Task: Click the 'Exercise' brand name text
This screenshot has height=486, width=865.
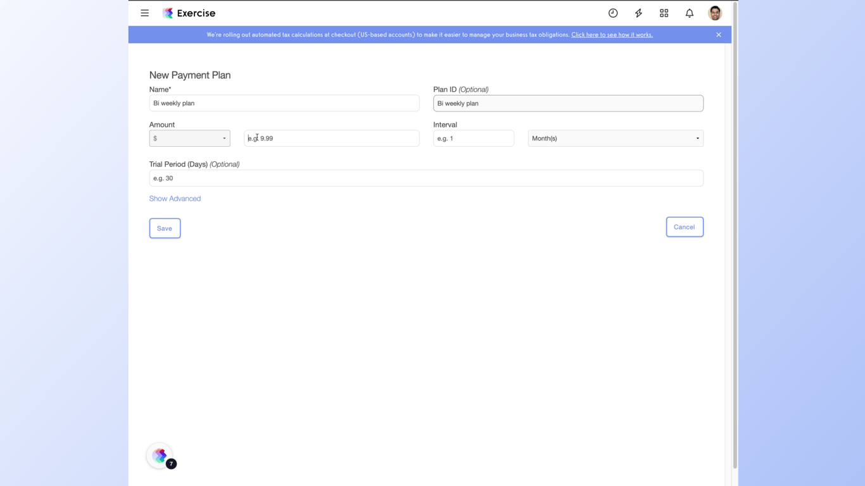Action: pos(196,13)
